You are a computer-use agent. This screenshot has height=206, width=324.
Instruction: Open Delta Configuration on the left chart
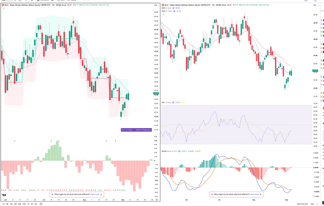143,130
